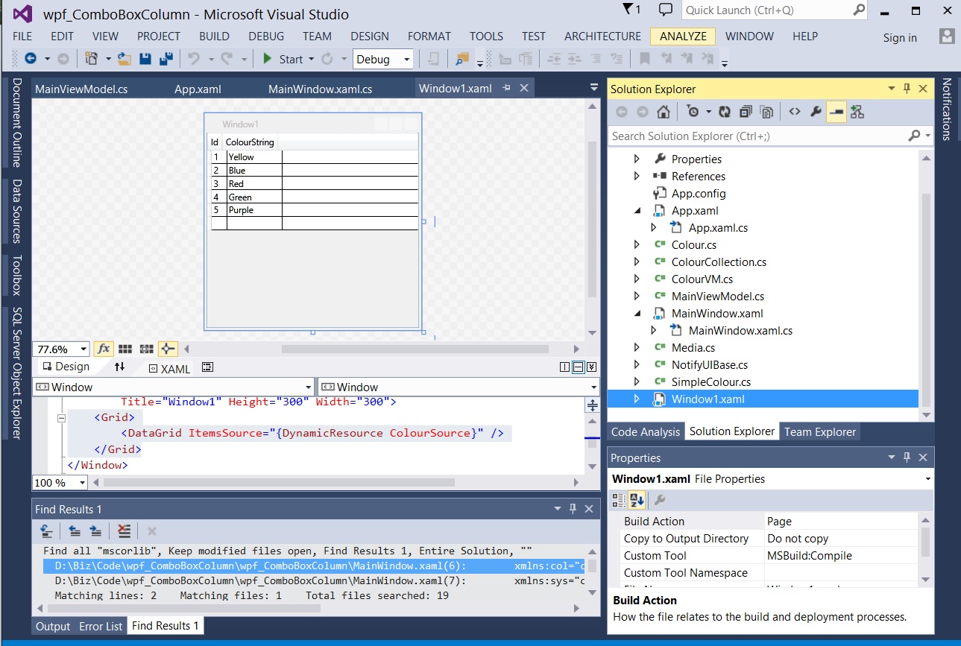The image size is (961, 646).
Task: Switch to the MainViewModel.cs tab
Action: point(81,89)
